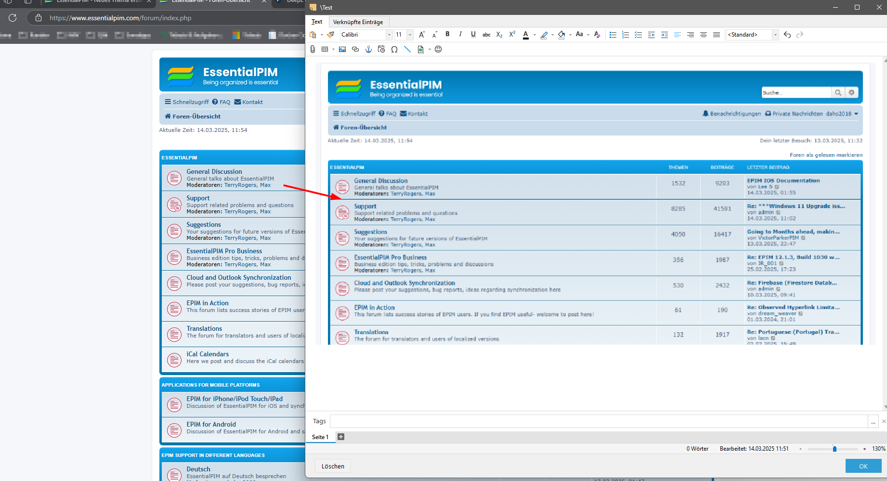
Task: Open the emoji smiley picker
Action: pyautogui.click(x=438, y=49)
